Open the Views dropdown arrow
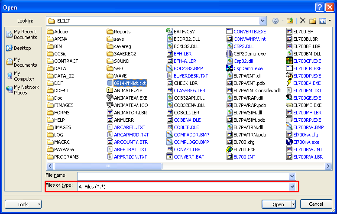Image resolution: width=337 pixels, height=214 pixels. tap(330, 21)
